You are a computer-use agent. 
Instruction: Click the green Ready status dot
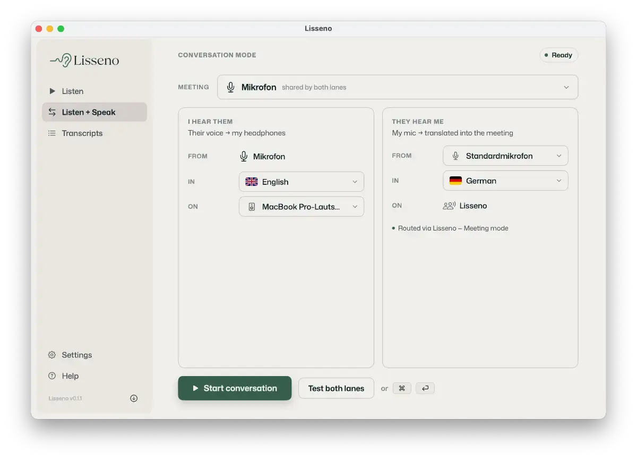pyautogui.click(x=546, y=55)
